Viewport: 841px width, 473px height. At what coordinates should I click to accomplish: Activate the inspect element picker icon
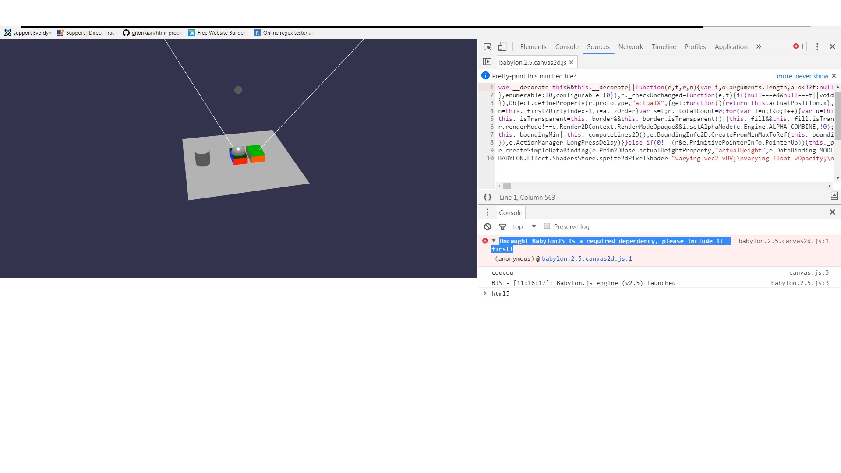click(x=488, y=46)
